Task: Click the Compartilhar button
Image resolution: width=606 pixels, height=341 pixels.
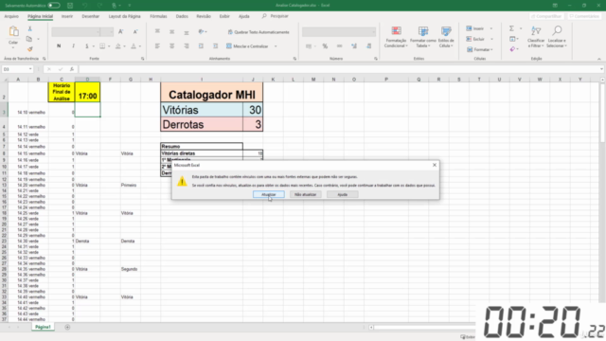Action: pyautogui.click(x=546, y=16)
